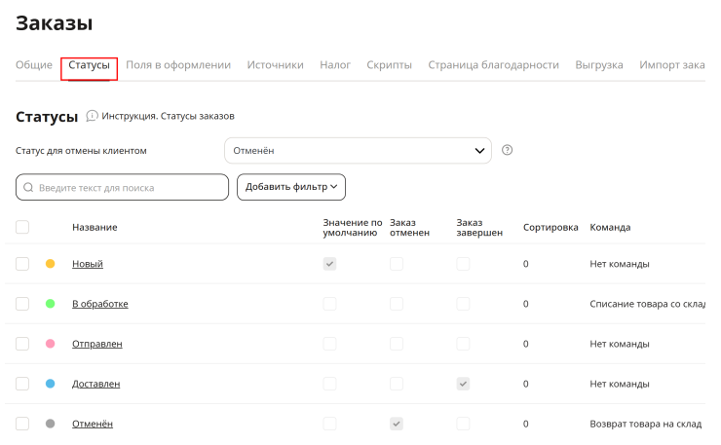
Task: Open Инструкция. Статусы заказов link
Action: pyautogui.click(x=168, y=116)
